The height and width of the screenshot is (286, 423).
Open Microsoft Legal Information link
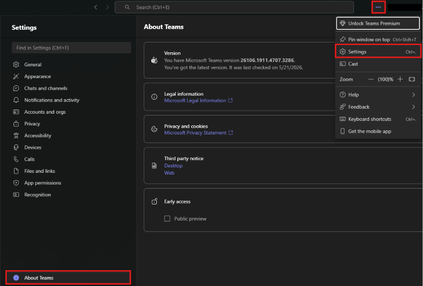pos(195,101)
